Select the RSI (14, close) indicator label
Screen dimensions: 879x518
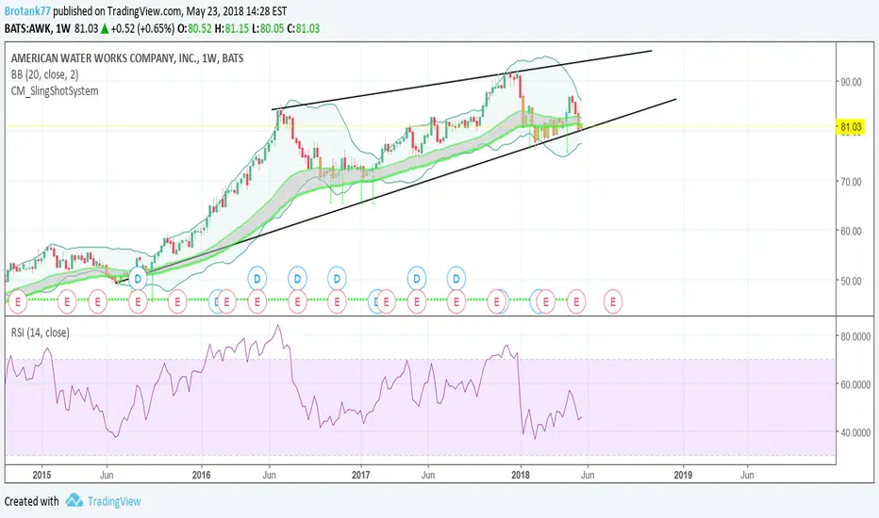[41, 332]
